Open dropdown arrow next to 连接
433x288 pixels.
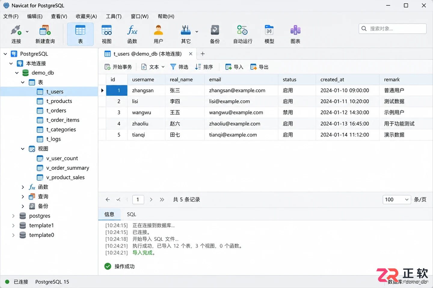coord(27,31)
